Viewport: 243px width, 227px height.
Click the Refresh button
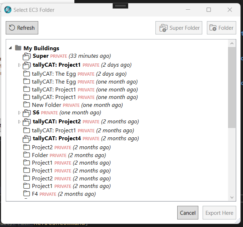coord(22,28)
